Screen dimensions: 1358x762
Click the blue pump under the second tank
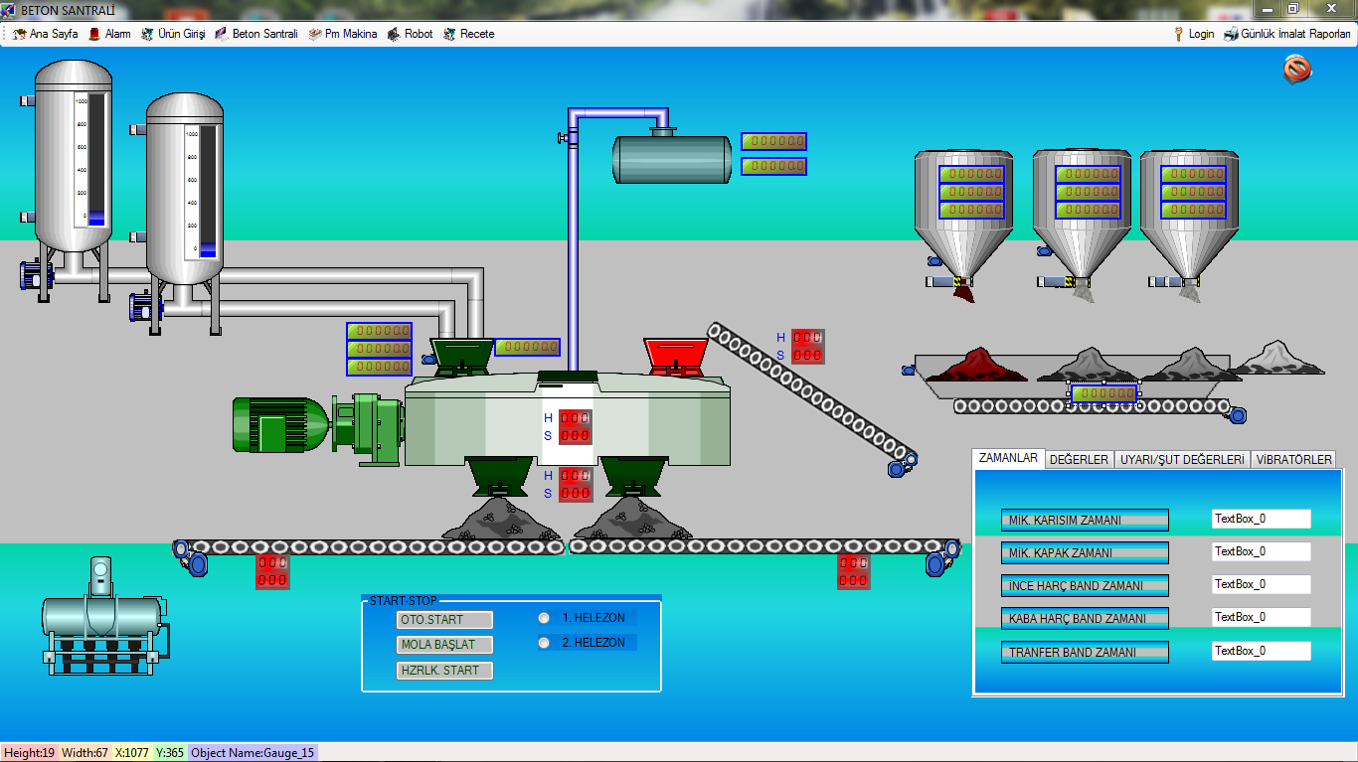click(146, 306)
